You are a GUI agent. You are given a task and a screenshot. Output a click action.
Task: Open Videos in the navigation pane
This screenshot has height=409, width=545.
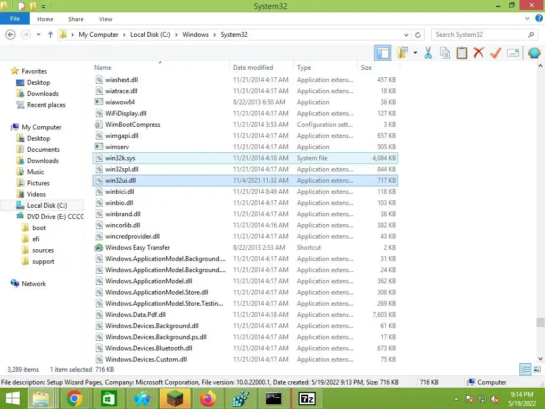coord(36,194)
